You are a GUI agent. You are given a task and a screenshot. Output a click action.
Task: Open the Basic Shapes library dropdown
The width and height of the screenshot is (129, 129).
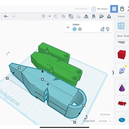(x=123, y=36)
